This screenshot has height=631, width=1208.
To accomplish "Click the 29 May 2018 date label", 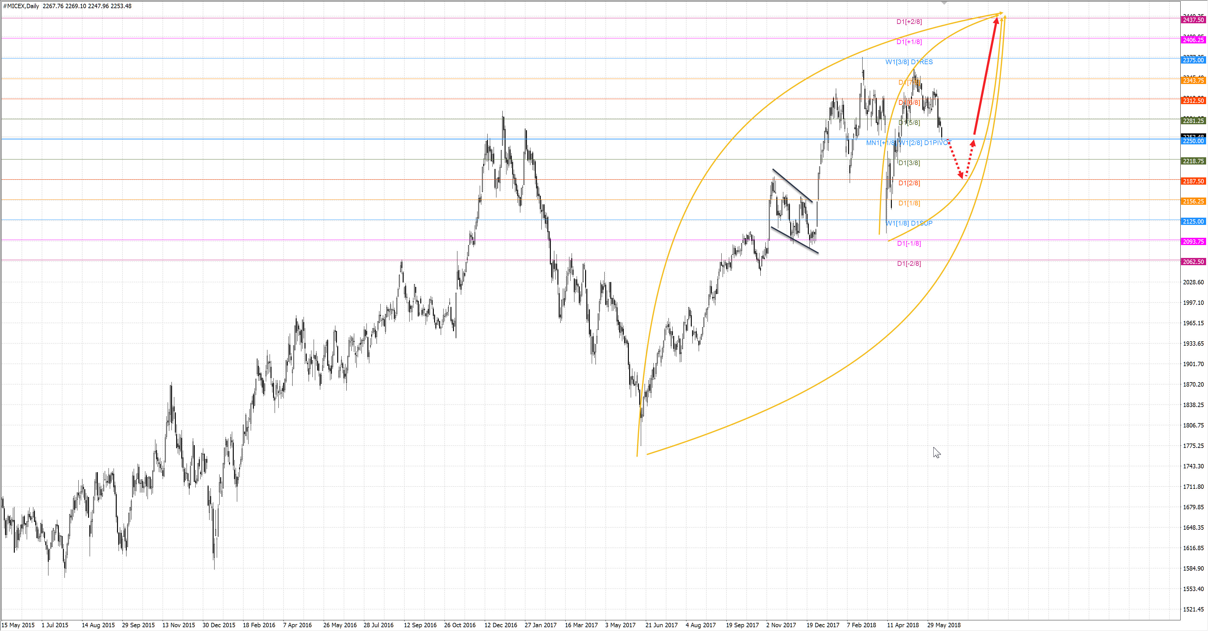I will (943, 625).
